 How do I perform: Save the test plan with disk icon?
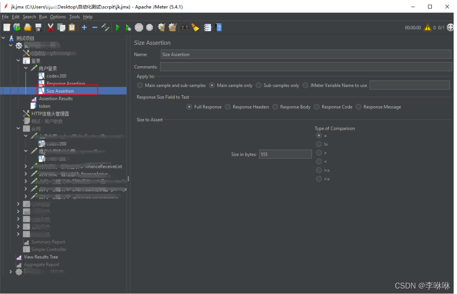38,27
